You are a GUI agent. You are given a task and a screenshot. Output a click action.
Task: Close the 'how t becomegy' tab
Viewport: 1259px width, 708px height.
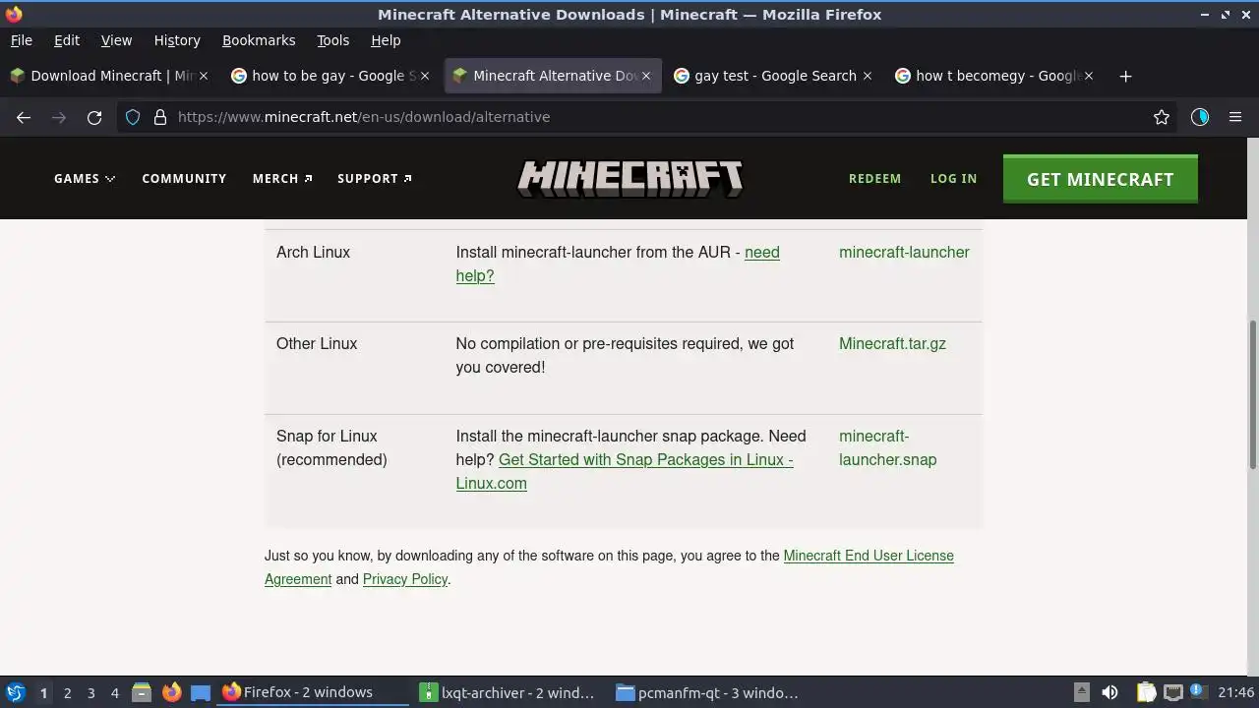click(x=1088, y=76)
